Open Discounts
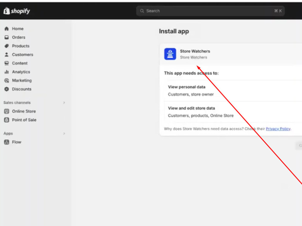Screen dimensions: 302x226 coord(21,89)
